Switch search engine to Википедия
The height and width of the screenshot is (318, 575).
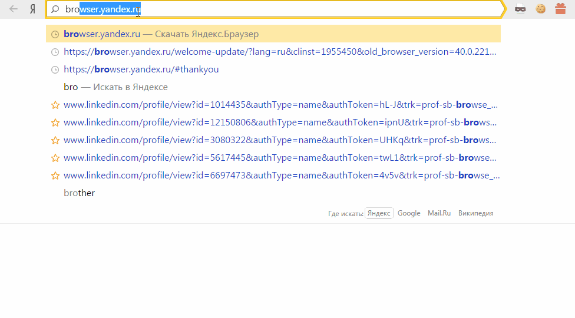[475, 213]
